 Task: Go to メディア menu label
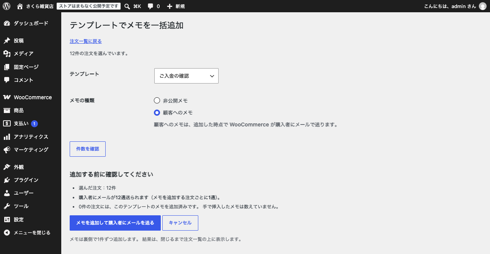click(24, 54)
